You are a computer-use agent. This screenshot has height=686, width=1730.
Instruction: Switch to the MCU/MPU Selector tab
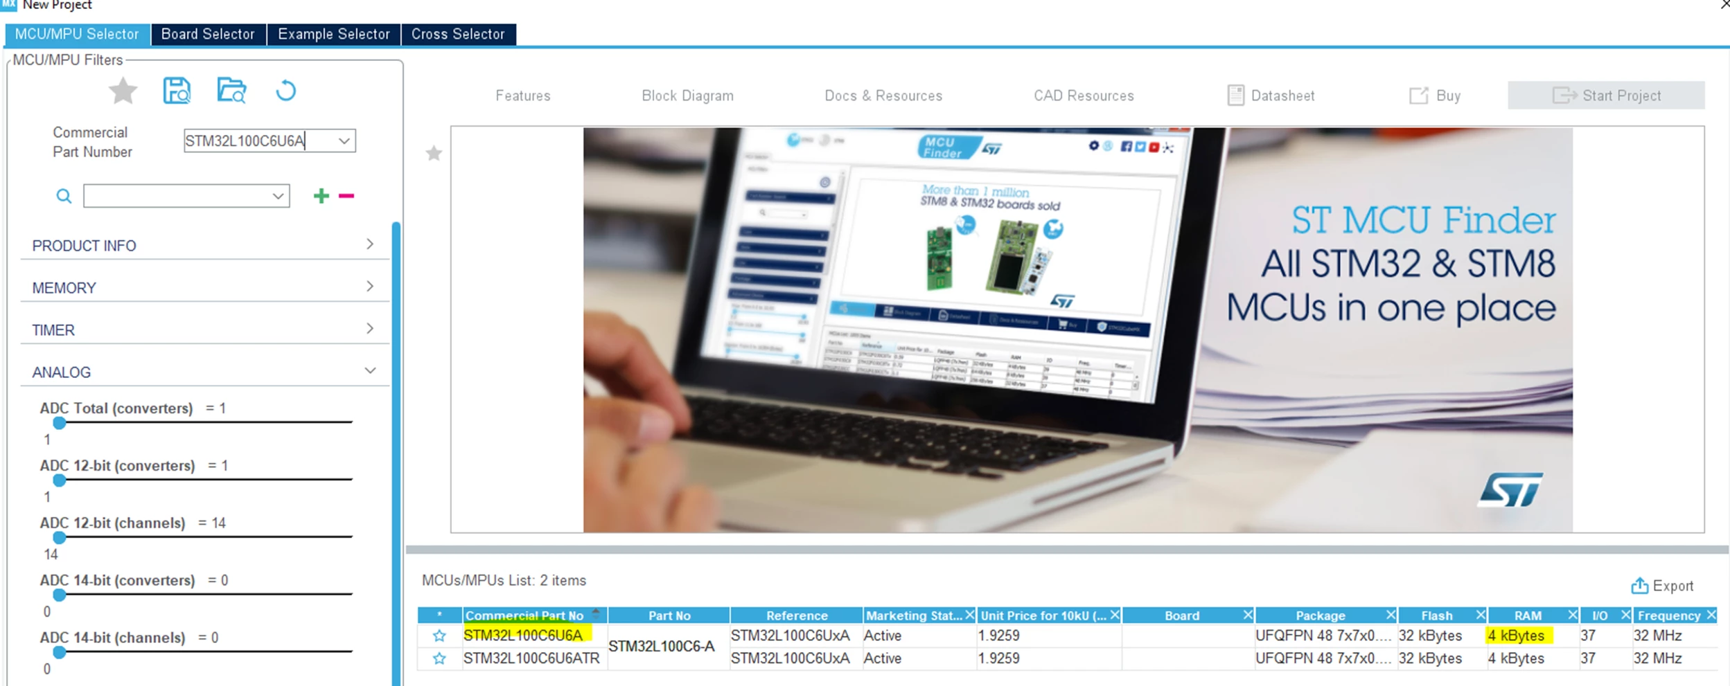pos(77,34)
